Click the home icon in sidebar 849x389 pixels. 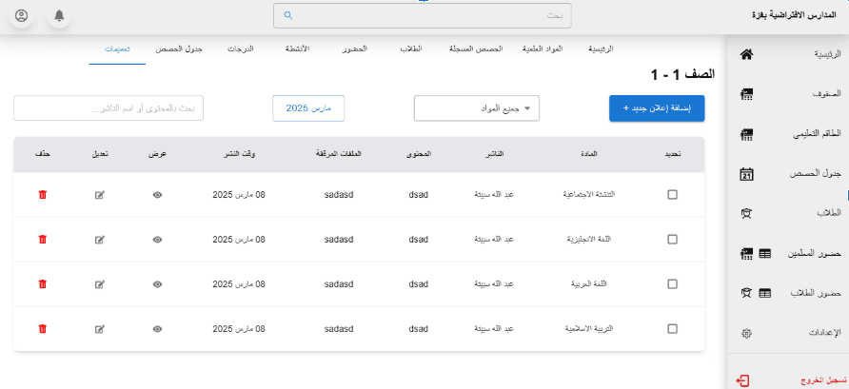point(746,54)
